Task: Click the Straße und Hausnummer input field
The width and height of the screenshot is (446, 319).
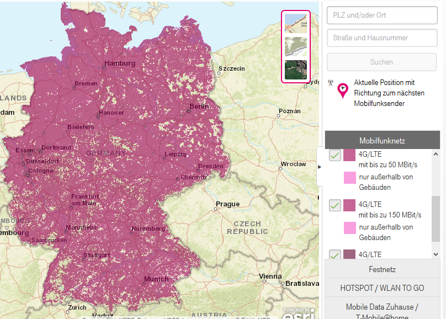Action: pos(382,38)
